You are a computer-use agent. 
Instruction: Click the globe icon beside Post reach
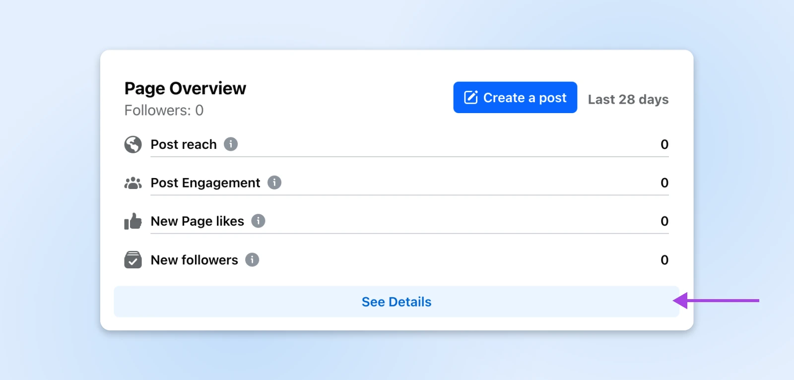coord(133,144)
